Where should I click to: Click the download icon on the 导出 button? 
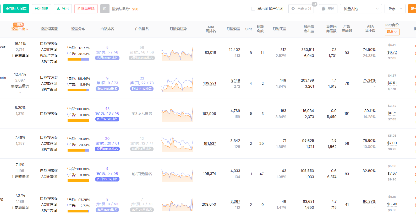[x=58, y=9]
